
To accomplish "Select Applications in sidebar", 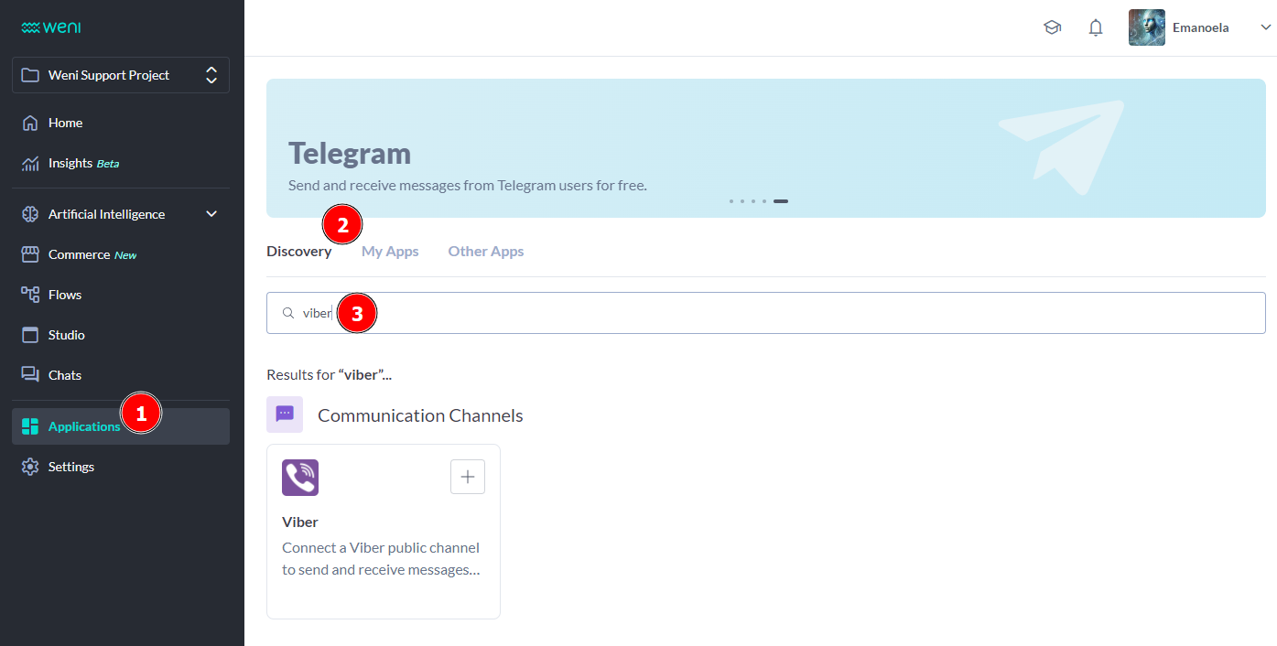I will pyautogui.click(x=83, y=426).
